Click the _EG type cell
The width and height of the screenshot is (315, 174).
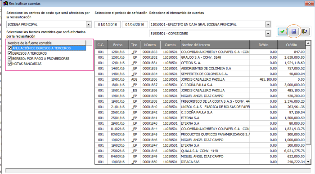tap(134, 91)
